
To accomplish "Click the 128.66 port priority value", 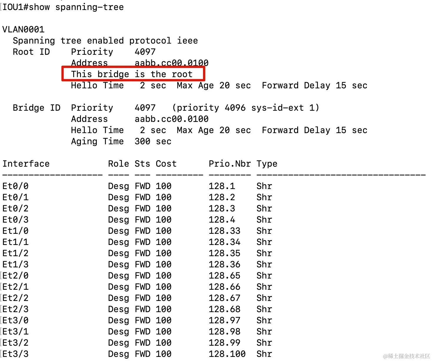I will (x=225, y=287).
